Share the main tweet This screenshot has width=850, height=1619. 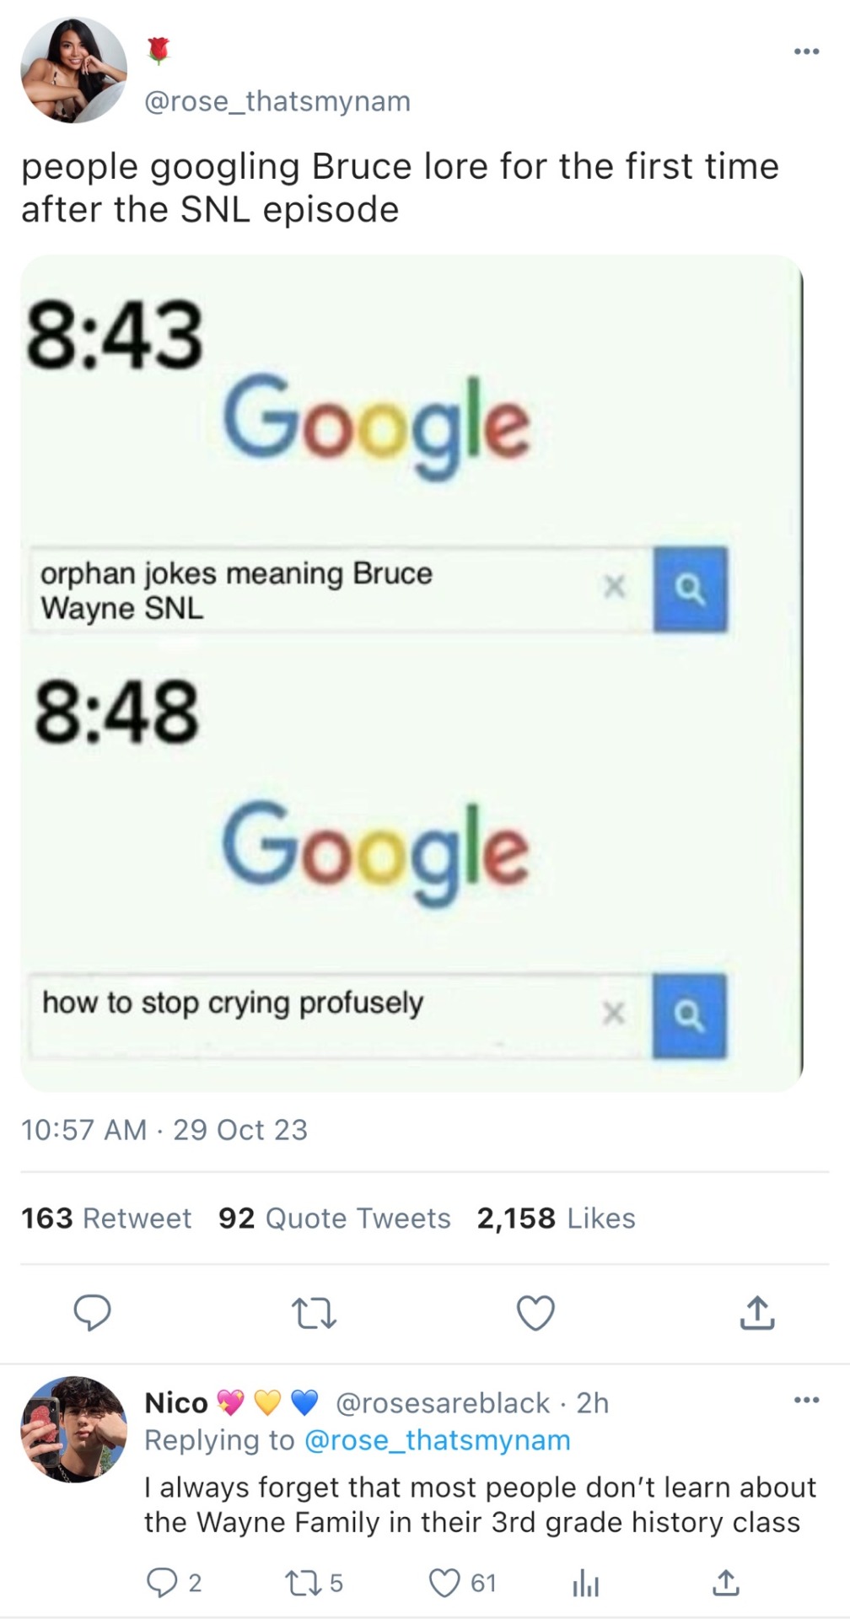(756, 1312)
